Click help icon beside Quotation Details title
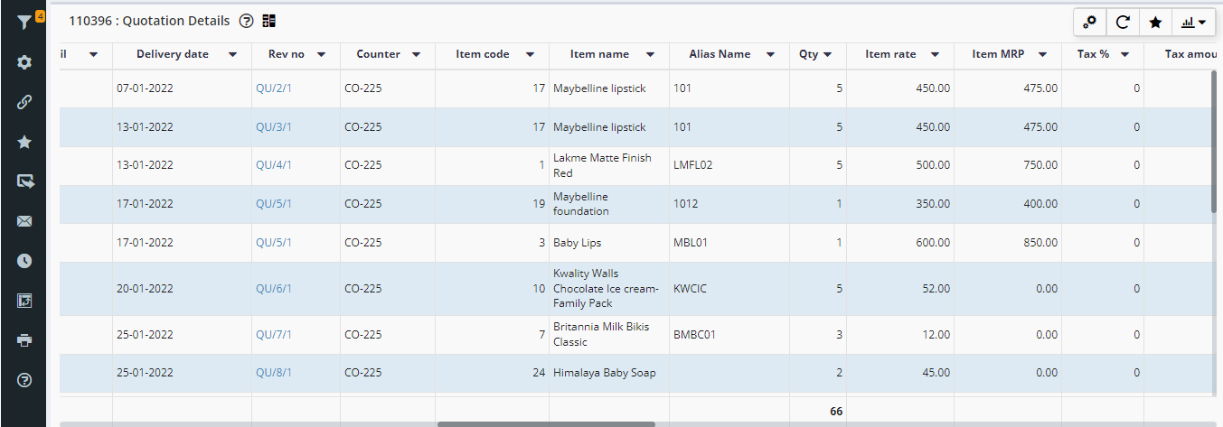Screen dimensions: 1223x427 [x=246, y=21]
